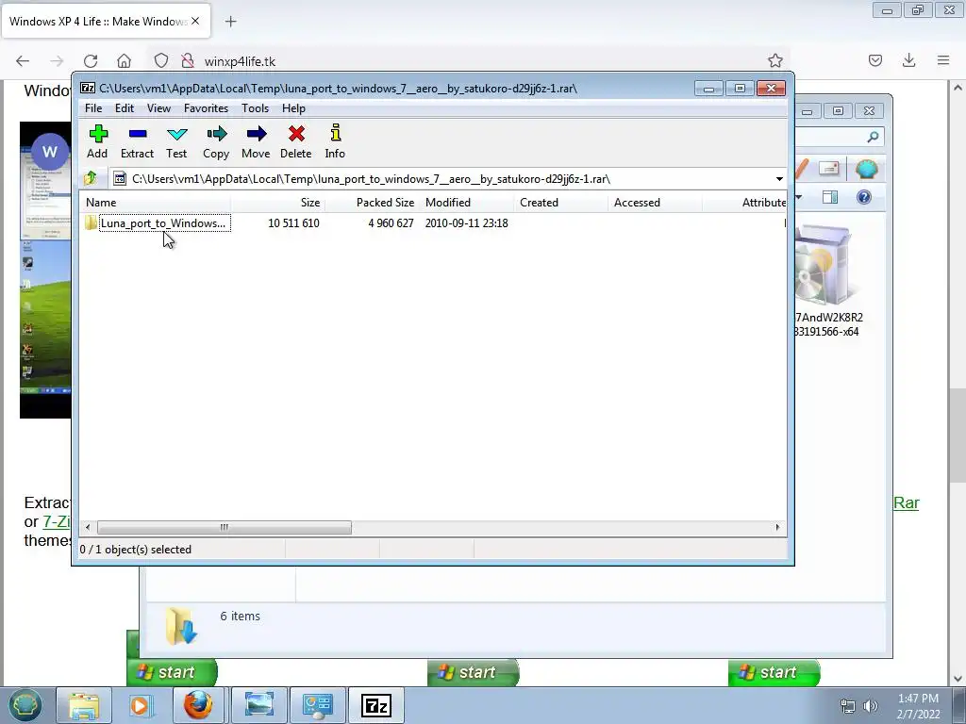Select the Luna_port_to_Windows folder row

coord(162,222)
